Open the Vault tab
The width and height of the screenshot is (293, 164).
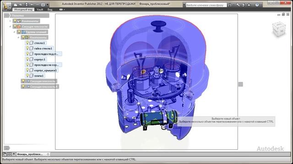point(40,10)
